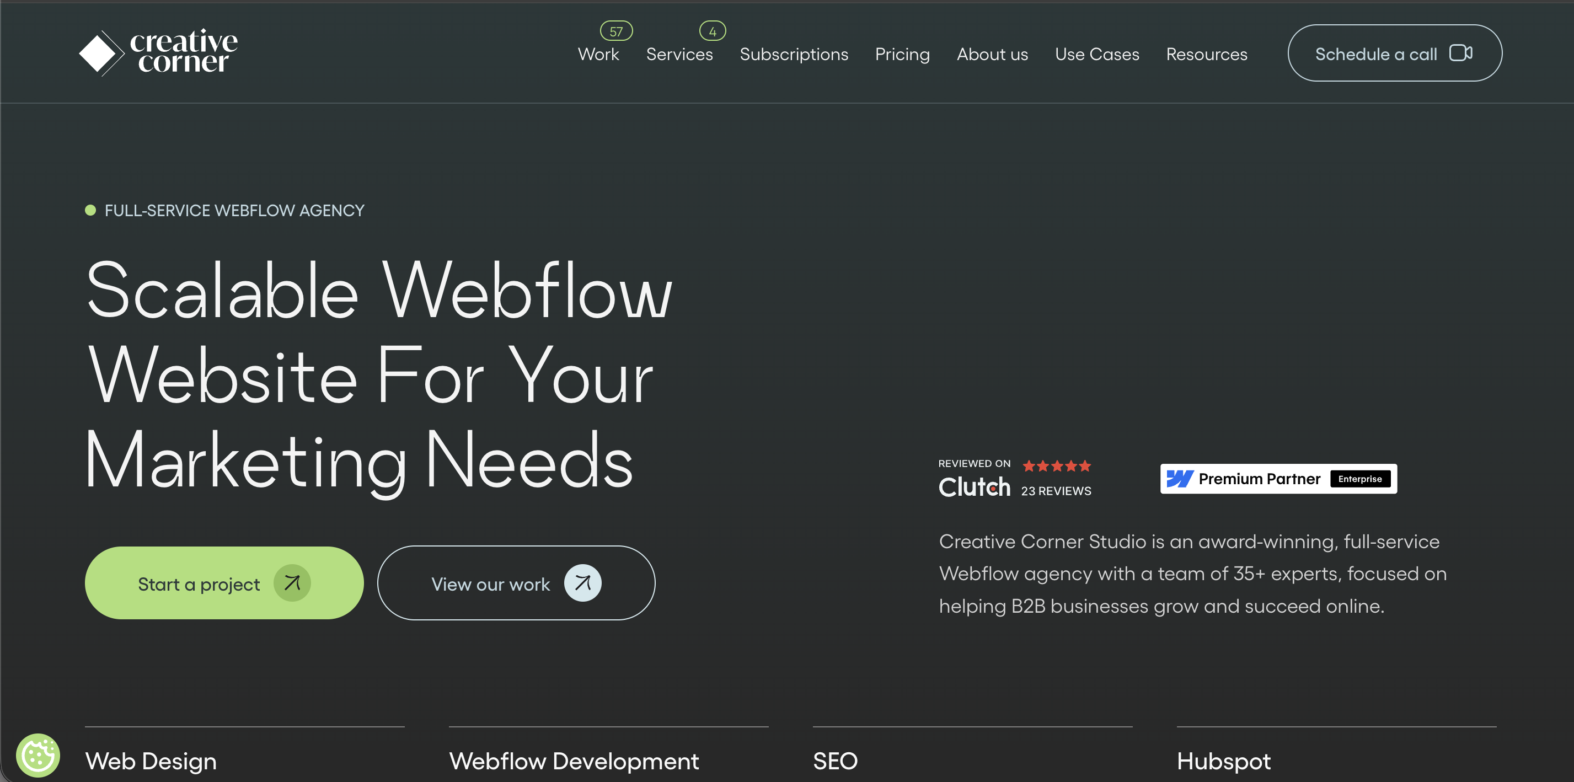Click the five-star rating on Clutch review
Viewport: 1574px width, 782px height.
pos(1057,466)
